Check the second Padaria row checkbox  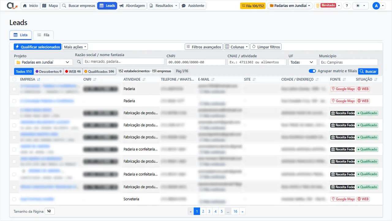point(14,101)
